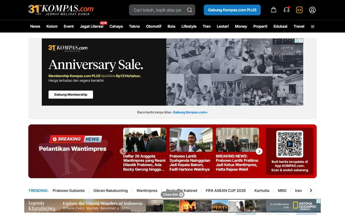The image size is (345, 215).
Task: Select trending topic Gibran Rakabuming
Action: (111, 191)
